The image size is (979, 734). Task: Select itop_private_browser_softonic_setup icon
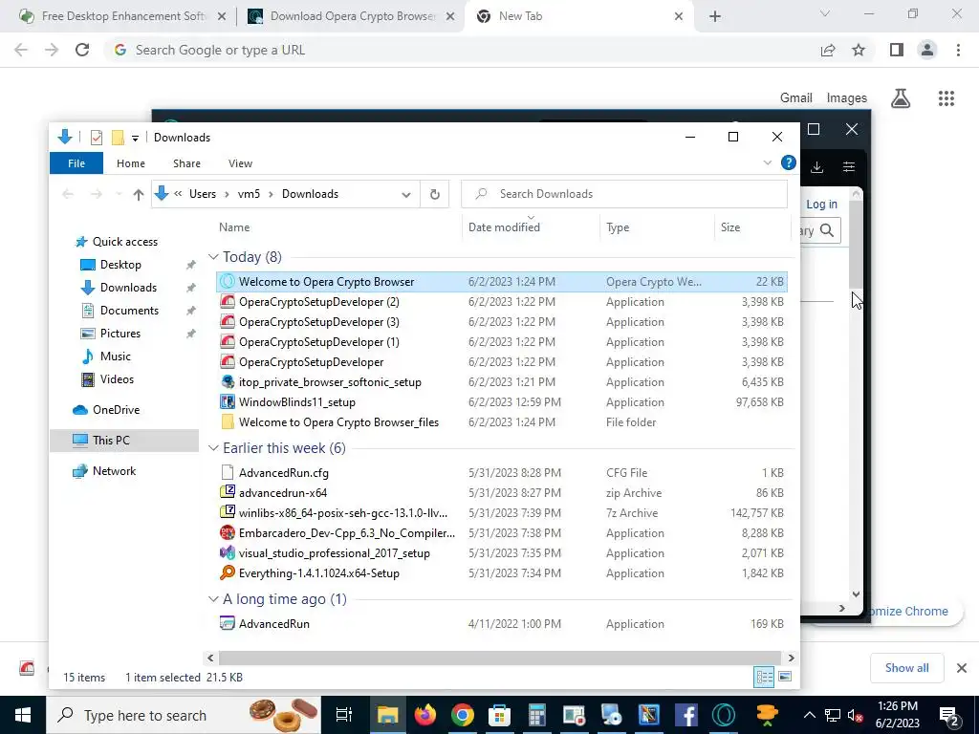[228, 382]
